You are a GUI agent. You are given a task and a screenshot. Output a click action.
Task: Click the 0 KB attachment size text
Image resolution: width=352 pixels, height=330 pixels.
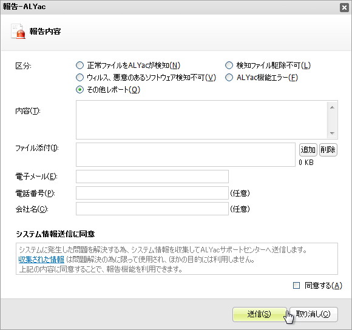point(306,163)
